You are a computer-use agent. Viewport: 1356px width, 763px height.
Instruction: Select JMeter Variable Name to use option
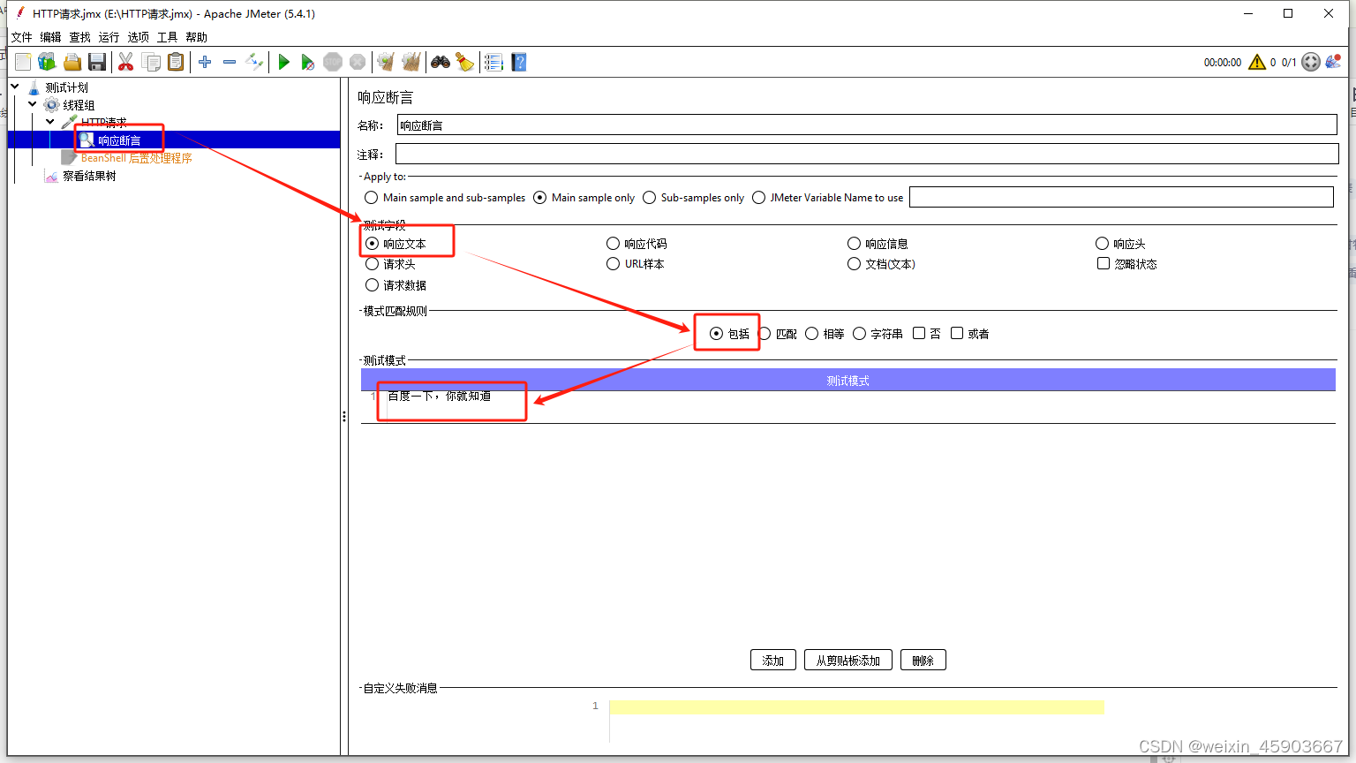point(828,198)
